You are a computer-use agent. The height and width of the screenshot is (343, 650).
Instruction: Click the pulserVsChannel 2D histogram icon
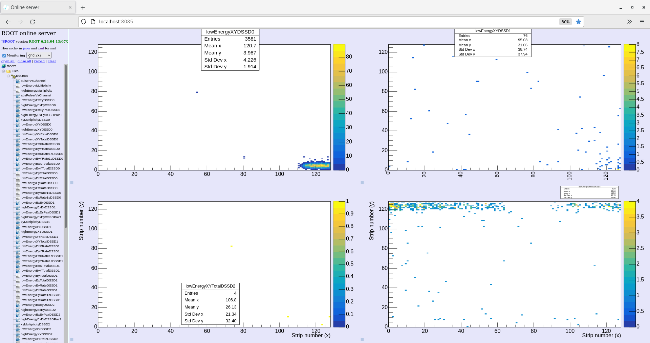pyautogui.click(x=18, y=81)
